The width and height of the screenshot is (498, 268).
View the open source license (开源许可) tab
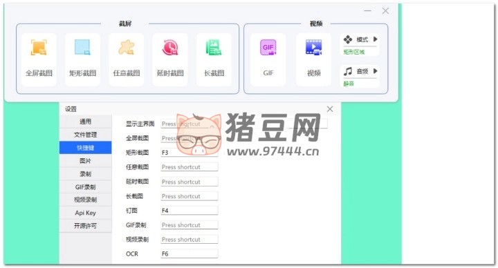tap(86, 226)
